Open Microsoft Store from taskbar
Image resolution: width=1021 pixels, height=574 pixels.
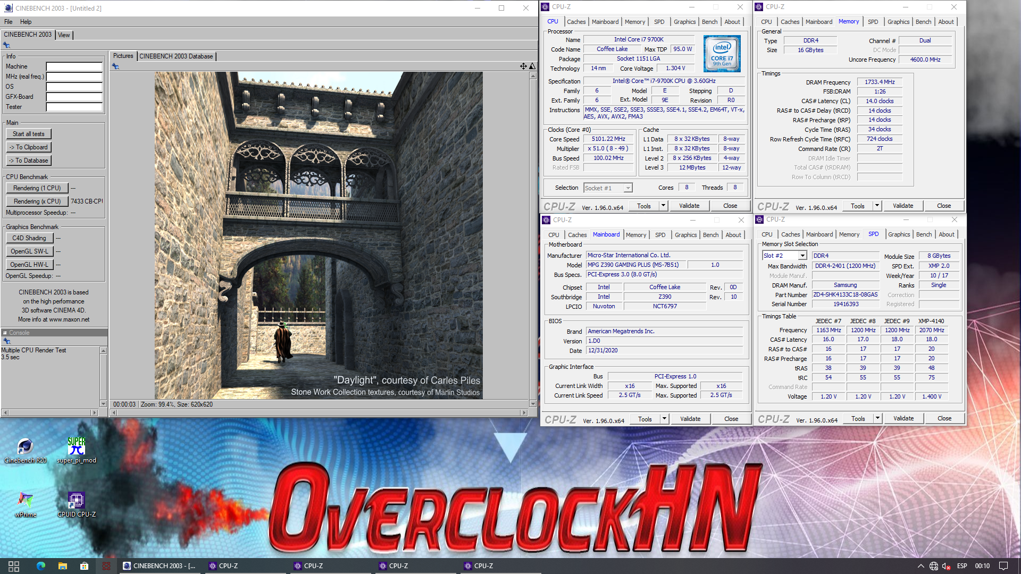tap(84, 566)
